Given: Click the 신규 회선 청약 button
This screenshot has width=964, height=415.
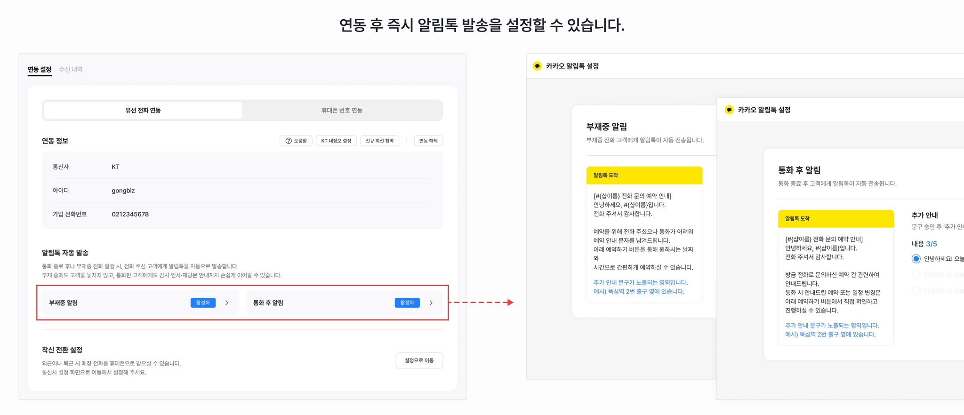Looking at the screenshot, I should pyautogui.click(x=380, y=141).
